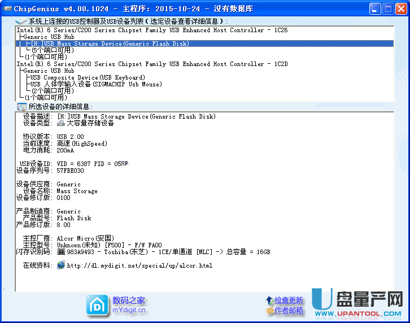Select the USB Composite Device keyboard entry
This screenshot has height=323, width=410.
[x=88, y=77]
